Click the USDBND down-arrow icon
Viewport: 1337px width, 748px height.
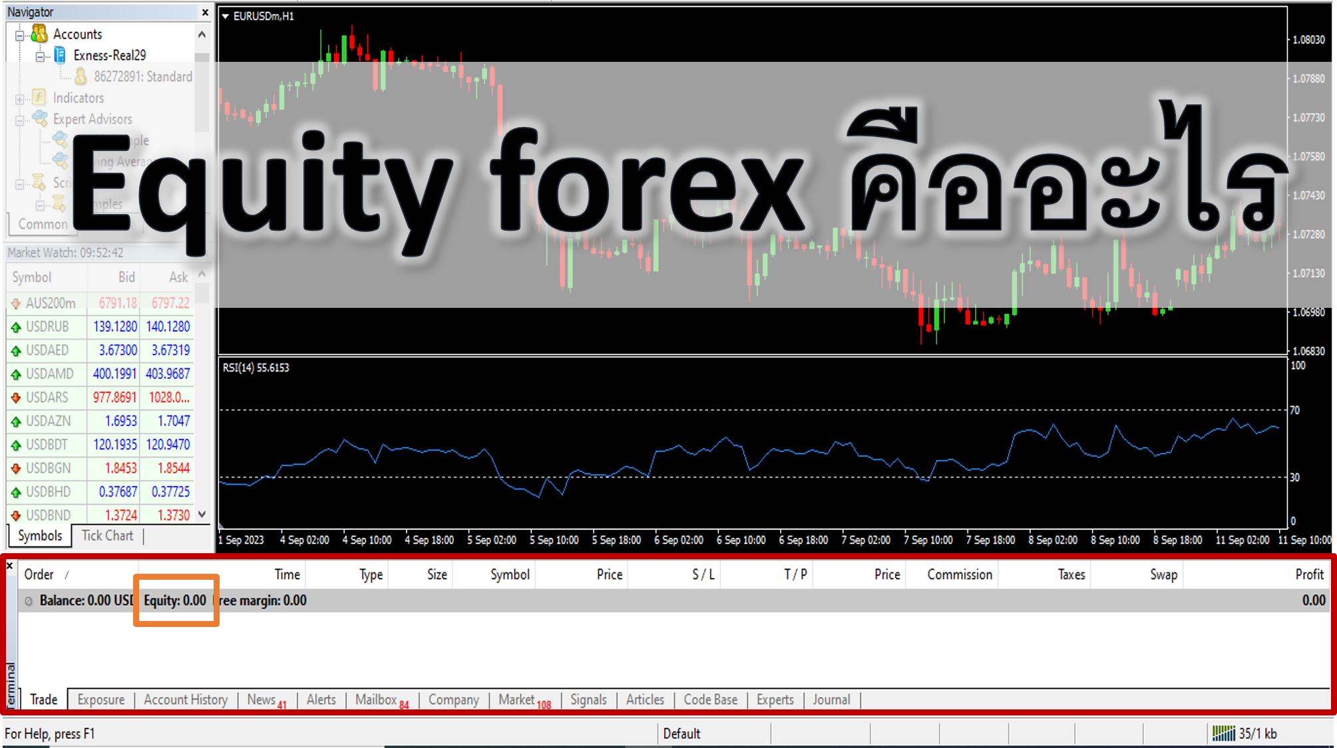[16, 515]
